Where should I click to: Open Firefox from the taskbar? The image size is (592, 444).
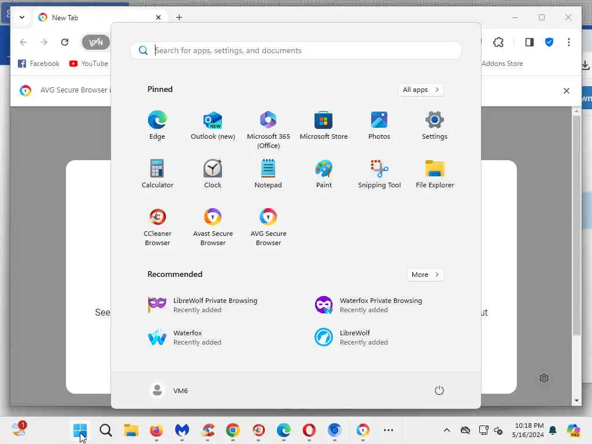point(156,430)
